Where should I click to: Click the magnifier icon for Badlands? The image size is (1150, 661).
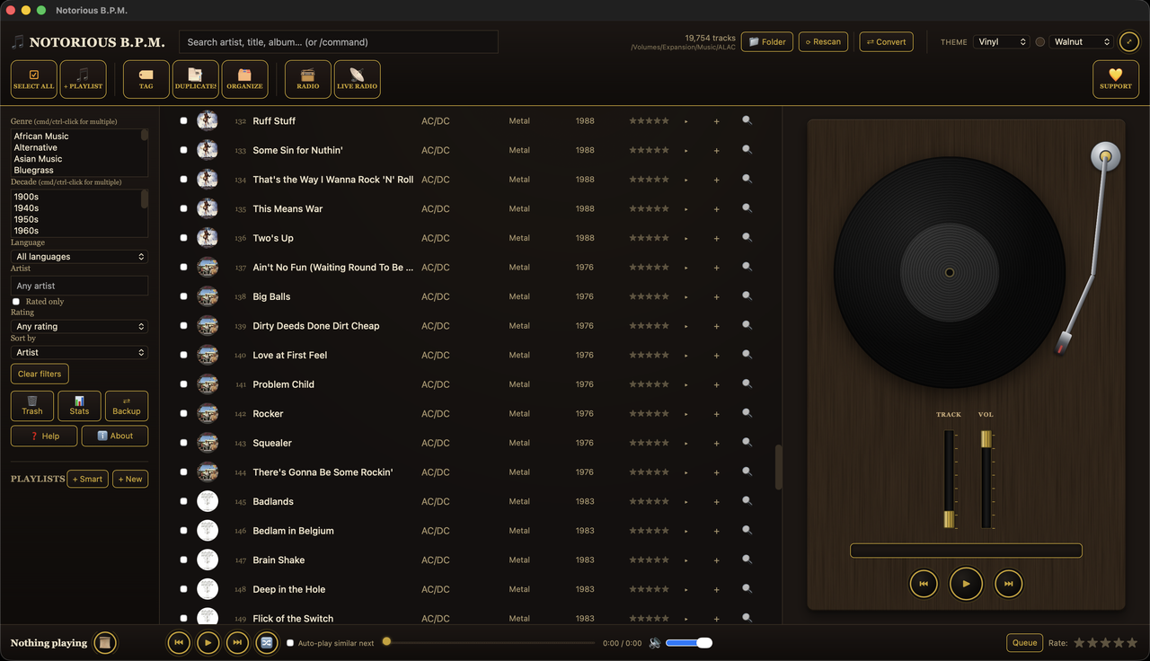click(x=747, y=501)
